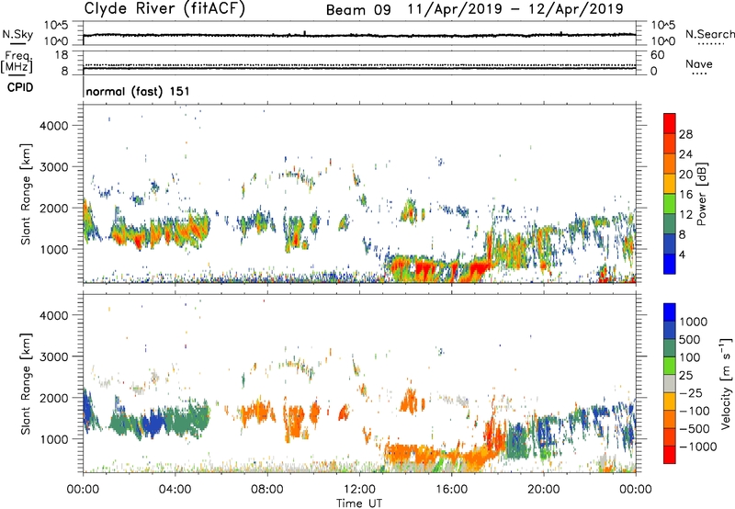Click the '100' label on velocity colorbar
Image resolution: width=735 pixels, height=509 pixels.
pyautogui.click(x=690, y=357)
